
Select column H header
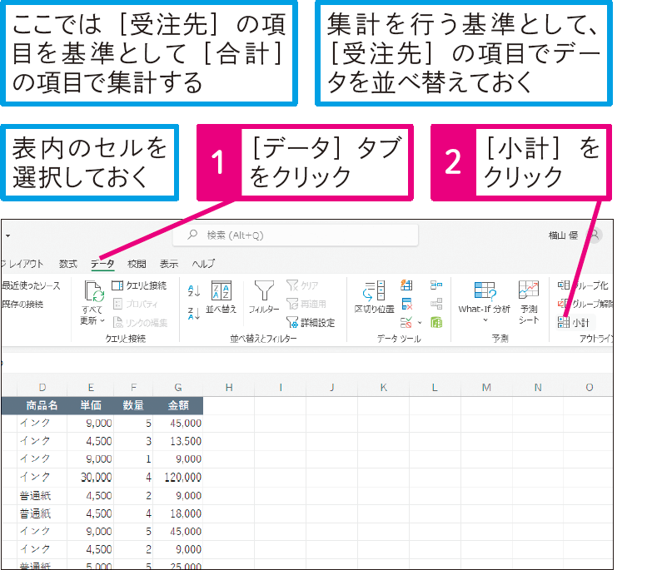pos(229,388)
